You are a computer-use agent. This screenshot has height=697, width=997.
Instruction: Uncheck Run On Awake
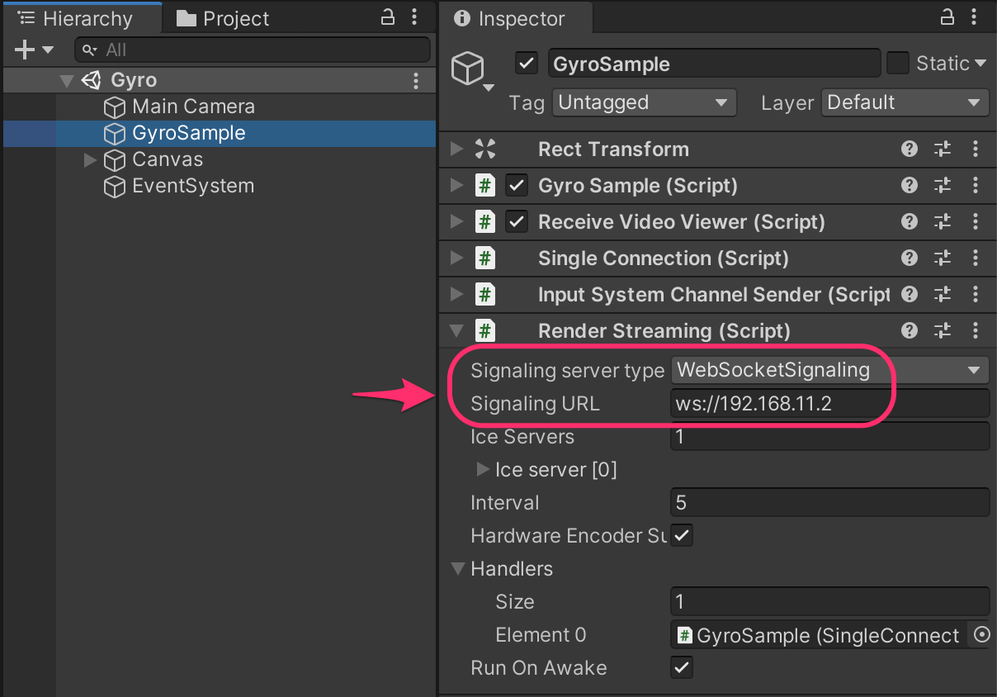point(681,667)
